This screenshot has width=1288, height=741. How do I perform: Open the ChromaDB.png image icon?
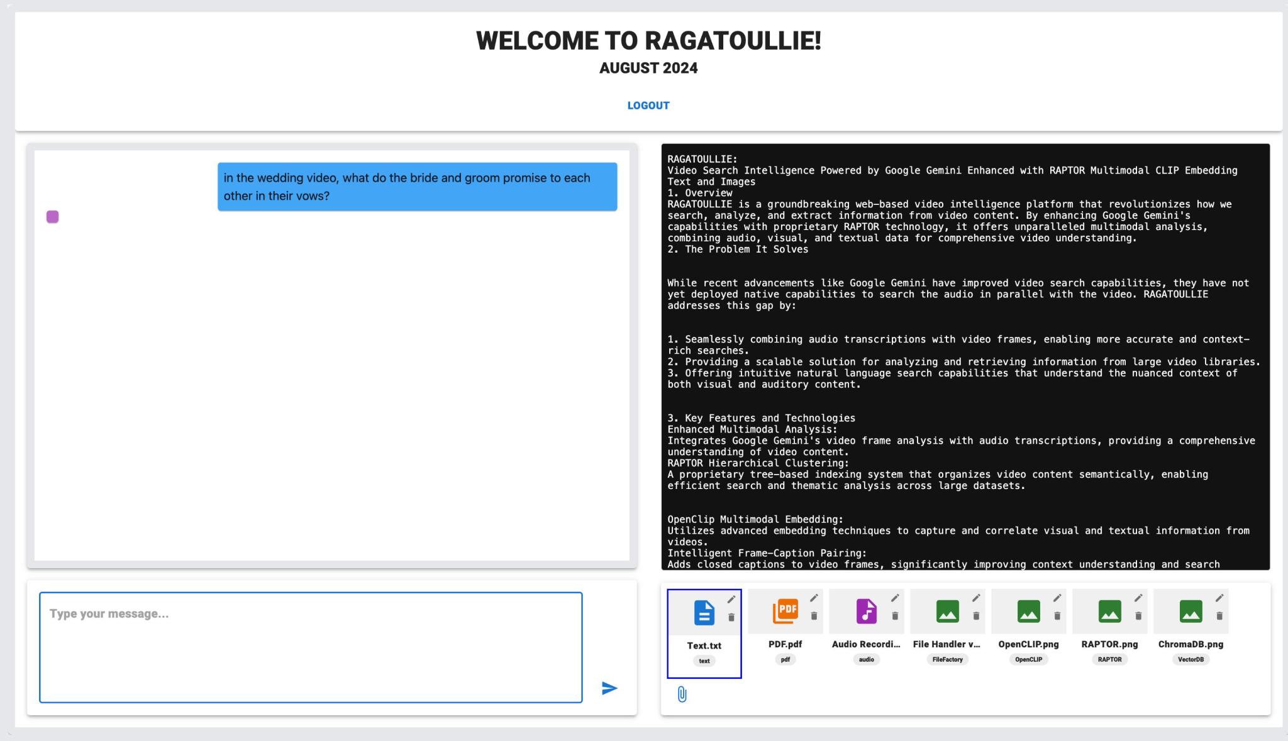[1191, 611]
